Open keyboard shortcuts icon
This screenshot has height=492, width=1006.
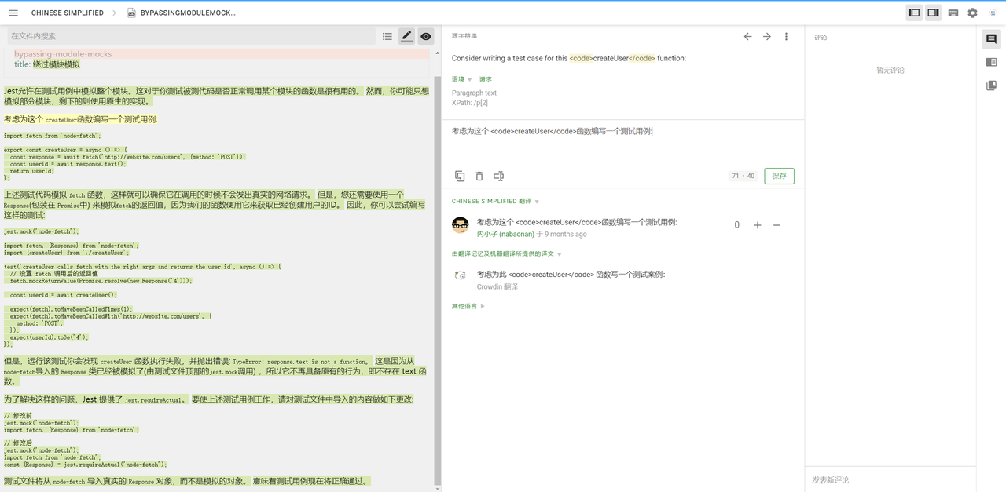953,13
